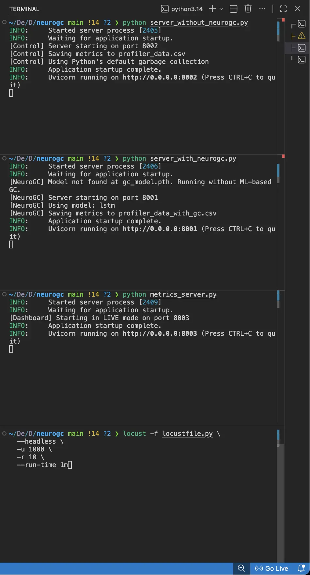Kill terminal with the trash icon
This screenshot has width=310, height=575.
(x=248, y=9)
